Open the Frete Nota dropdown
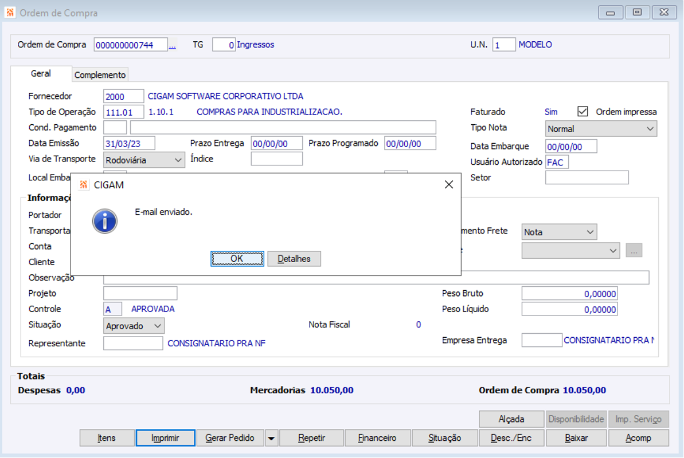This screenshot has width=684, height=458. pos(559,232)
